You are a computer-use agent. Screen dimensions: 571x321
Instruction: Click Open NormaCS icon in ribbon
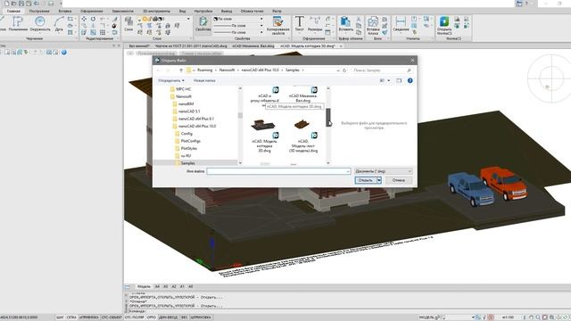[x=444, y=26]
